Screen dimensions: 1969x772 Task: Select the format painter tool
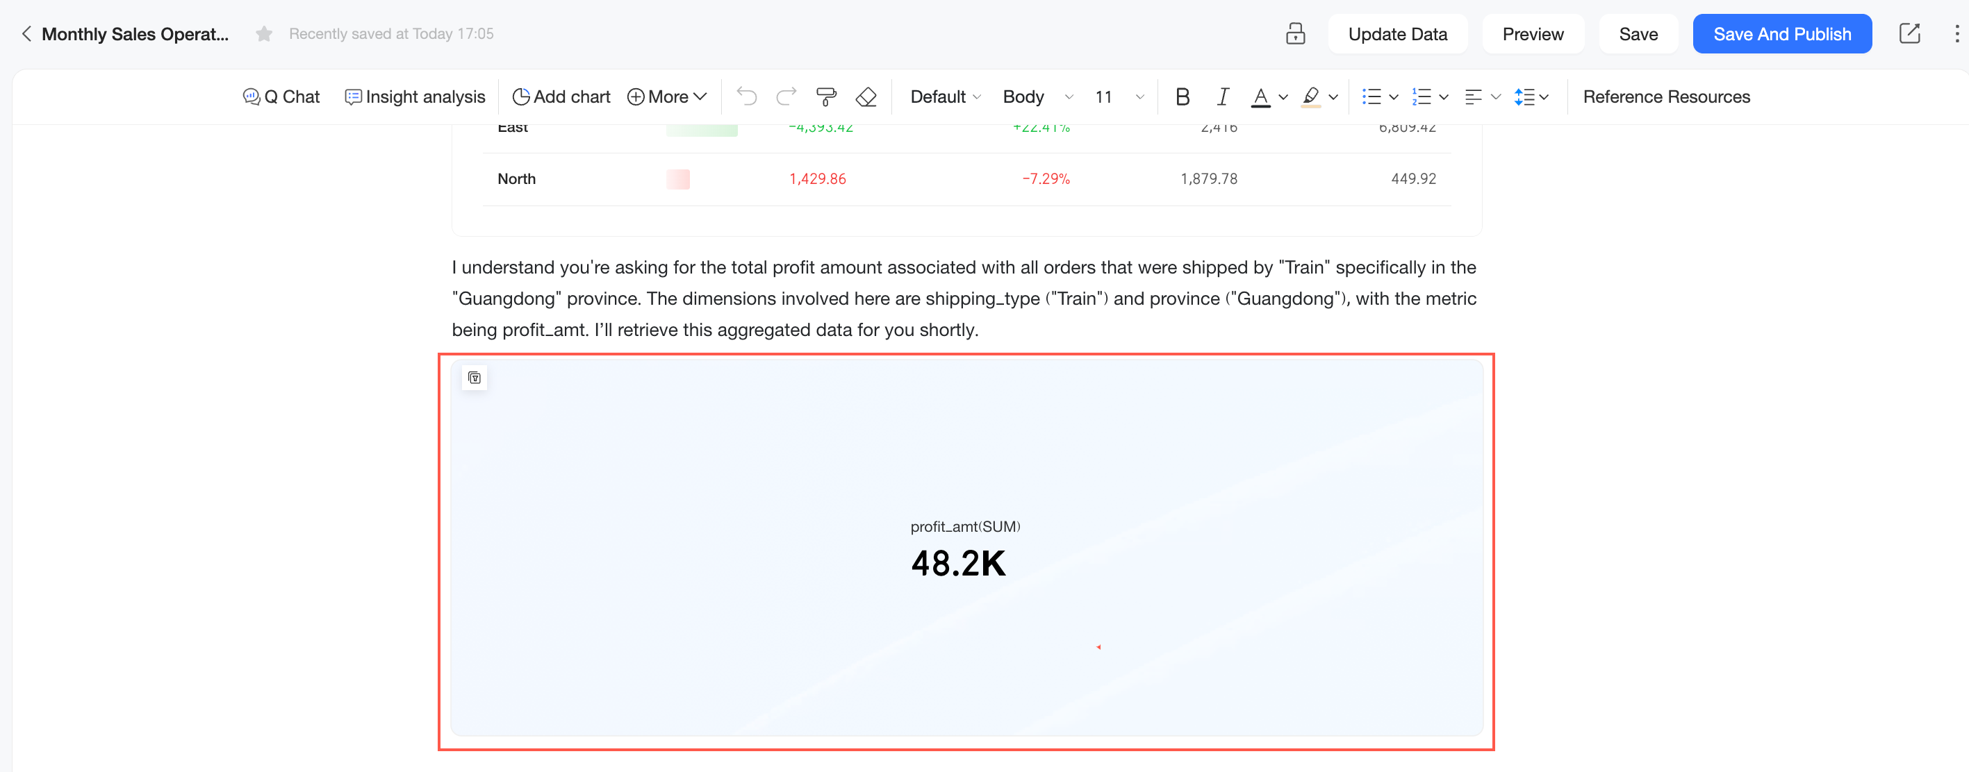[826, 97]
